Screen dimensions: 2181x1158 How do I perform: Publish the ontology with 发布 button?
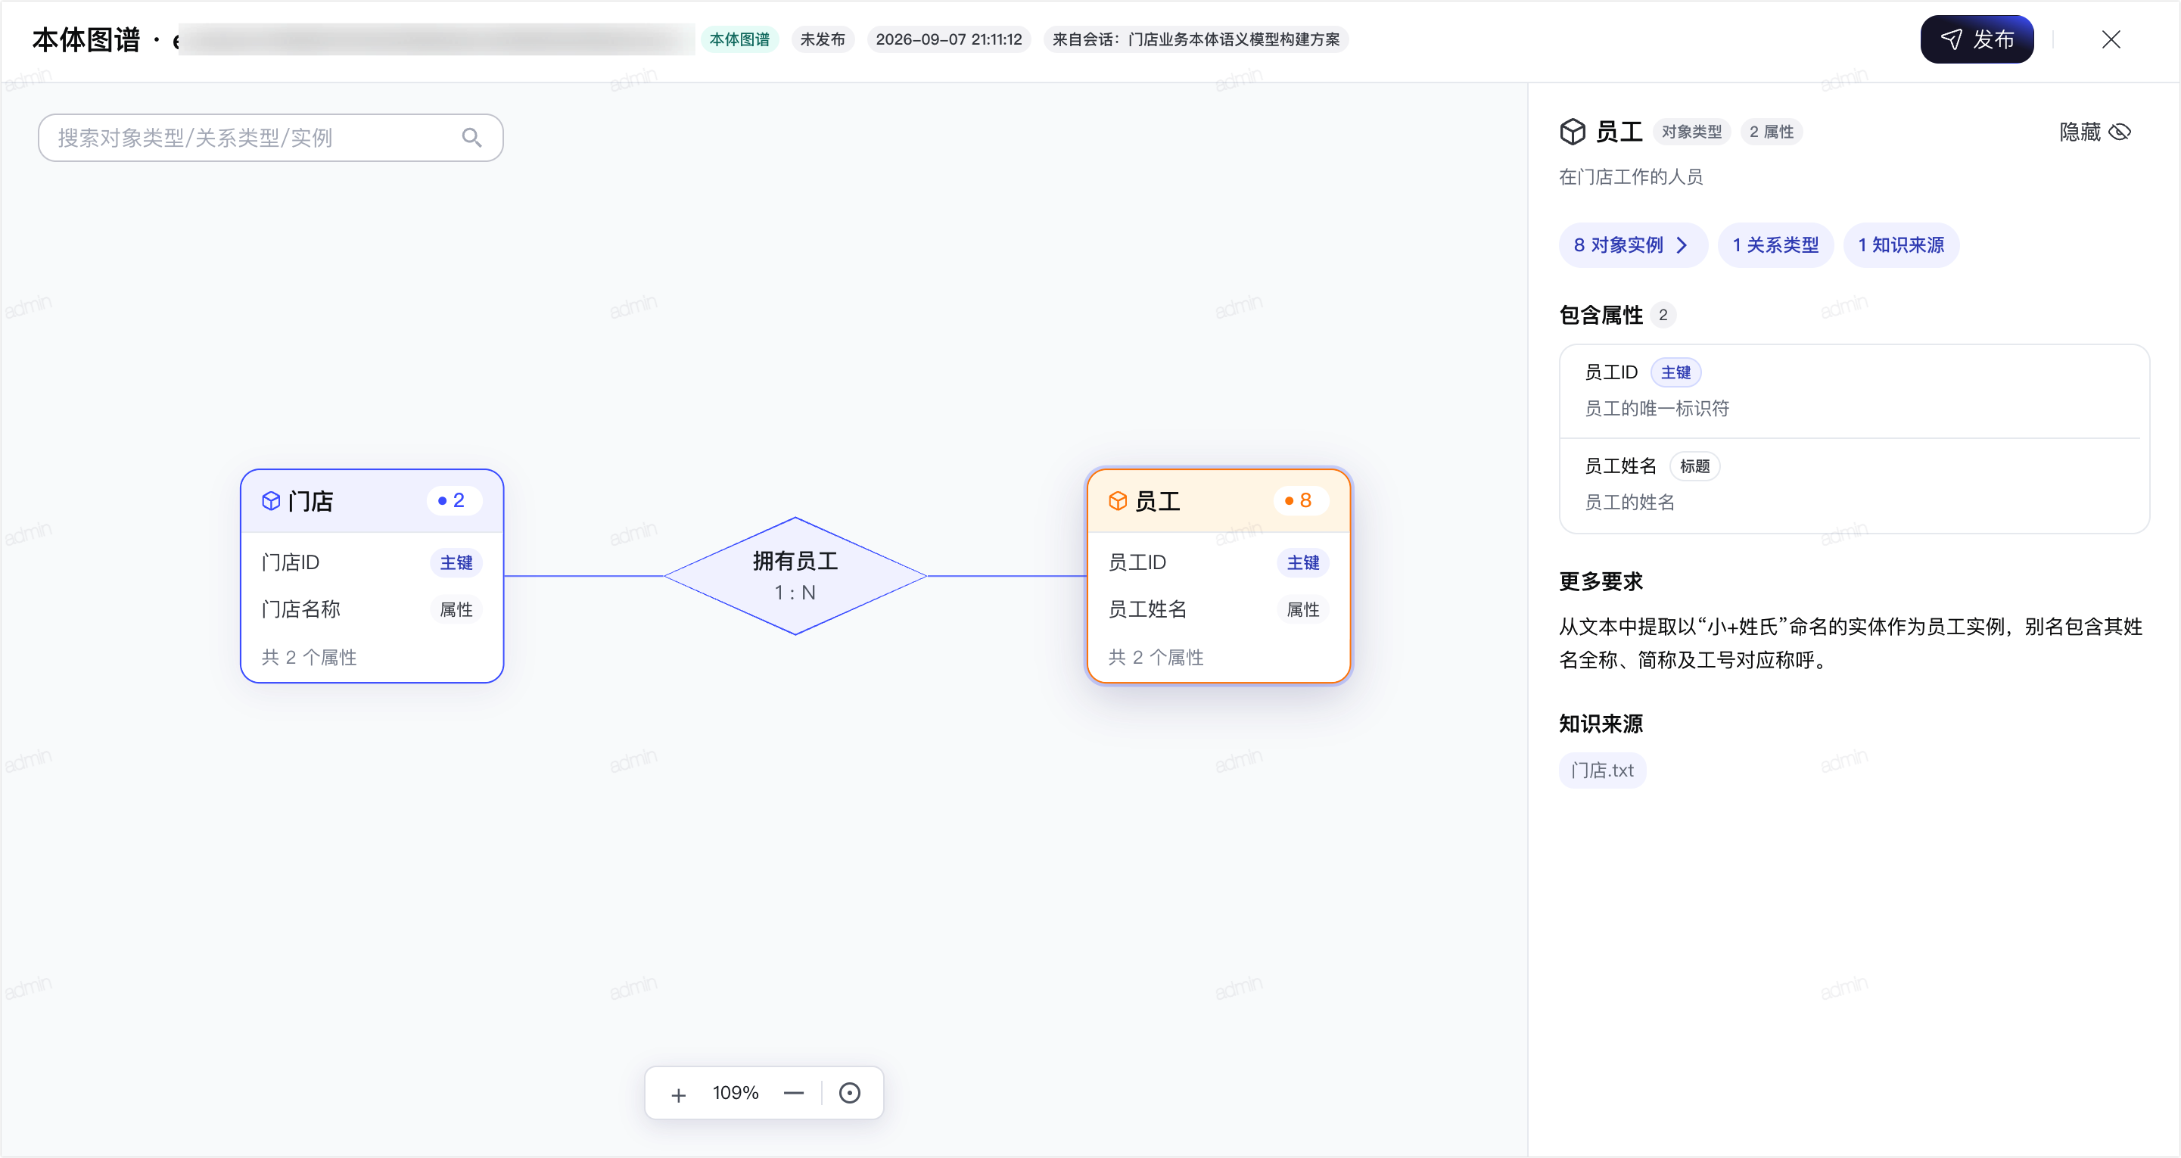(1976, 40)
